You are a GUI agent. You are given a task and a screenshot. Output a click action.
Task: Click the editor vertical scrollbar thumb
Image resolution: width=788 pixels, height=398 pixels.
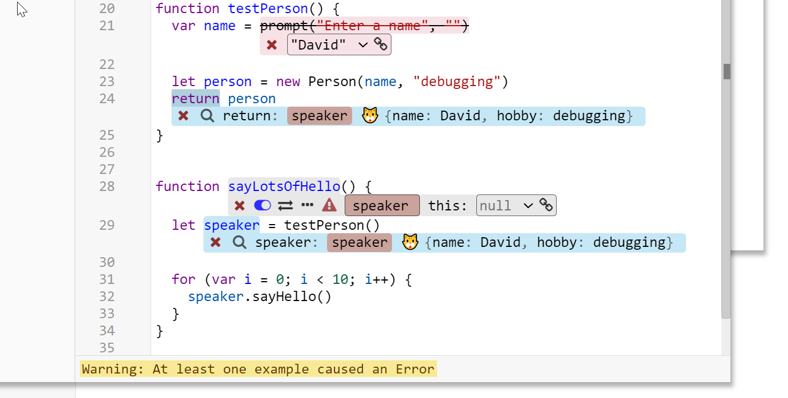[726, 71]
